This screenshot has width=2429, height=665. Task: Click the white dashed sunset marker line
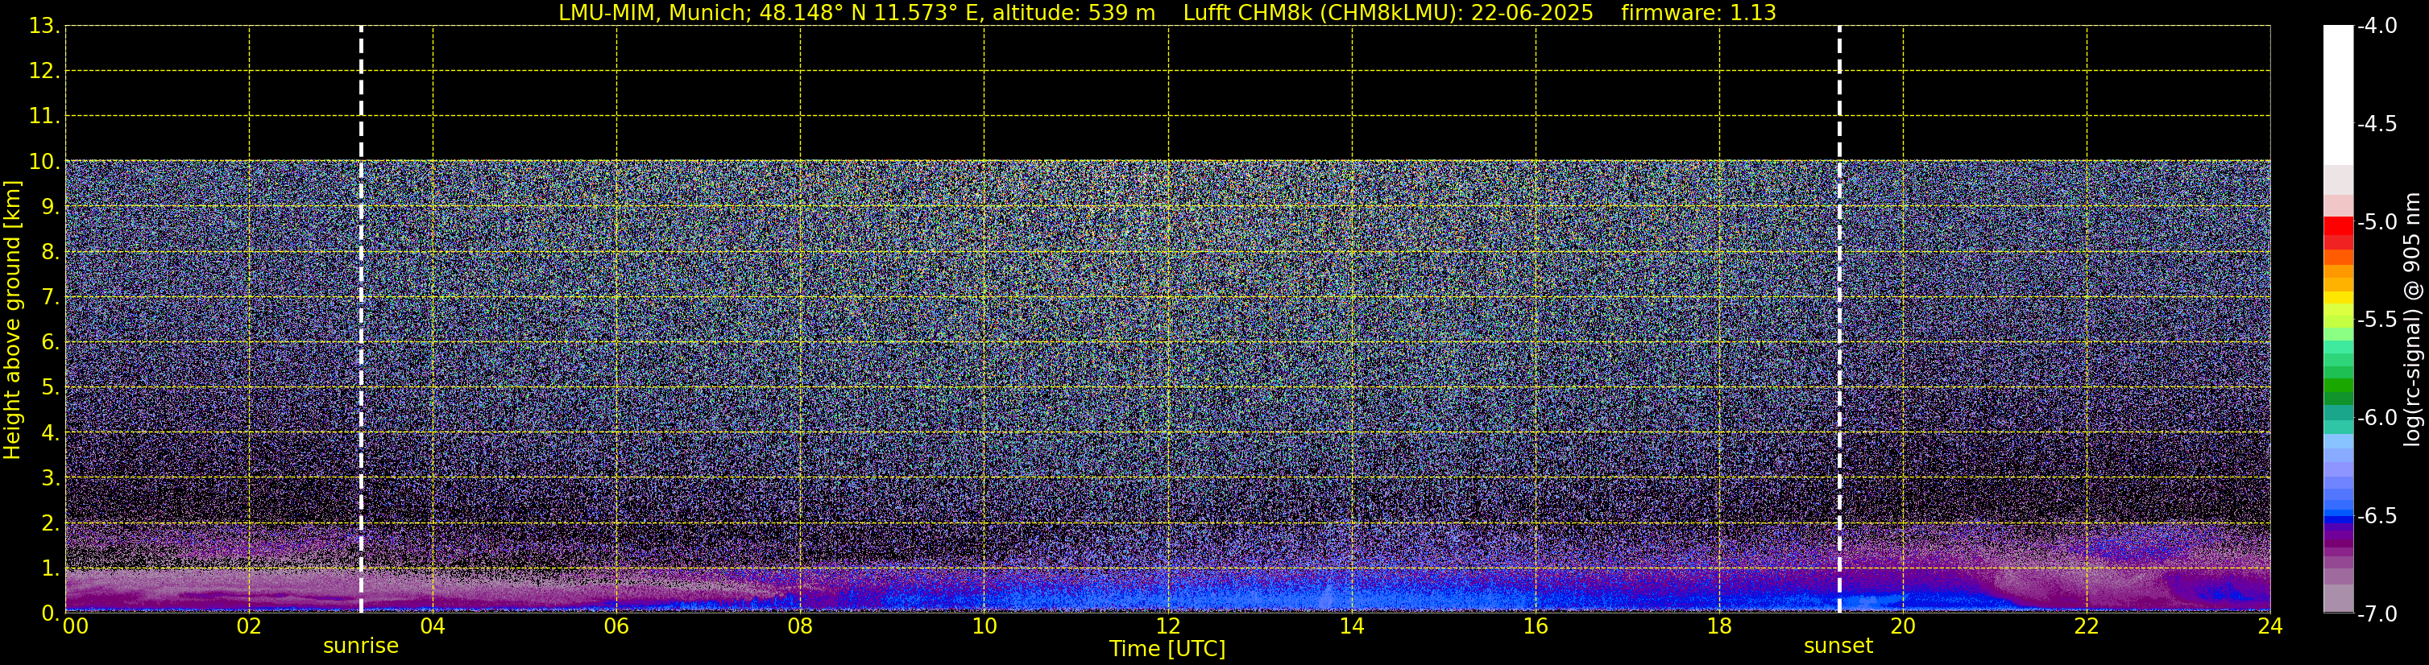[1838, 320]
